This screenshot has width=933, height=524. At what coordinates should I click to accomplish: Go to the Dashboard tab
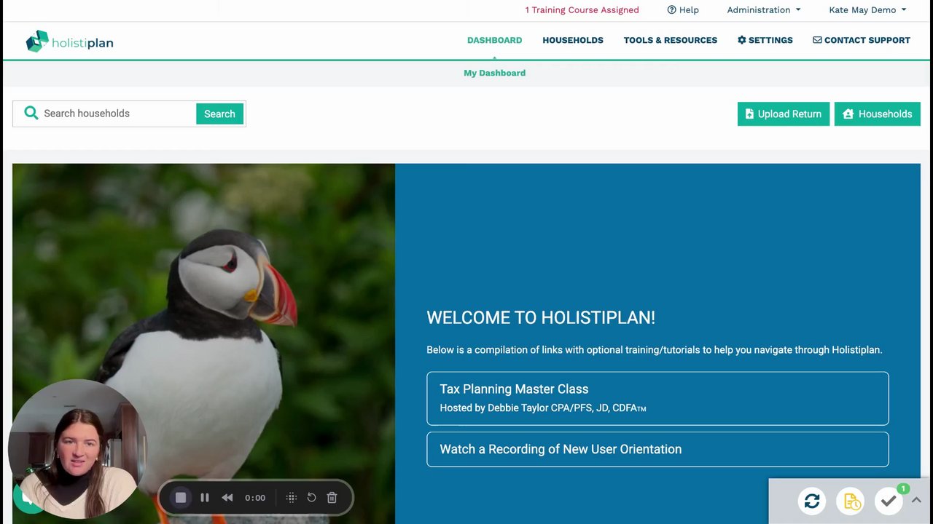click(494, 40)
